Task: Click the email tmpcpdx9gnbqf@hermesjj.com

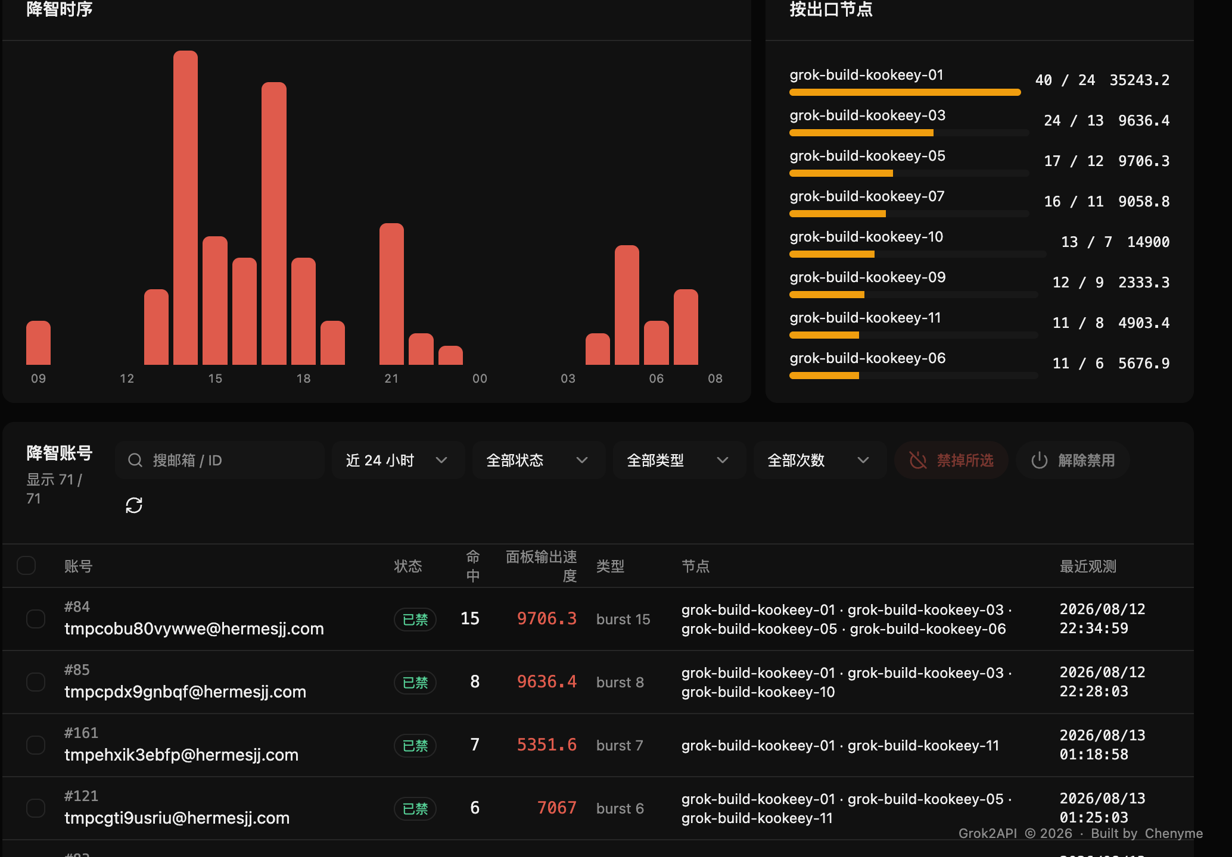Action: pos(185,692)
